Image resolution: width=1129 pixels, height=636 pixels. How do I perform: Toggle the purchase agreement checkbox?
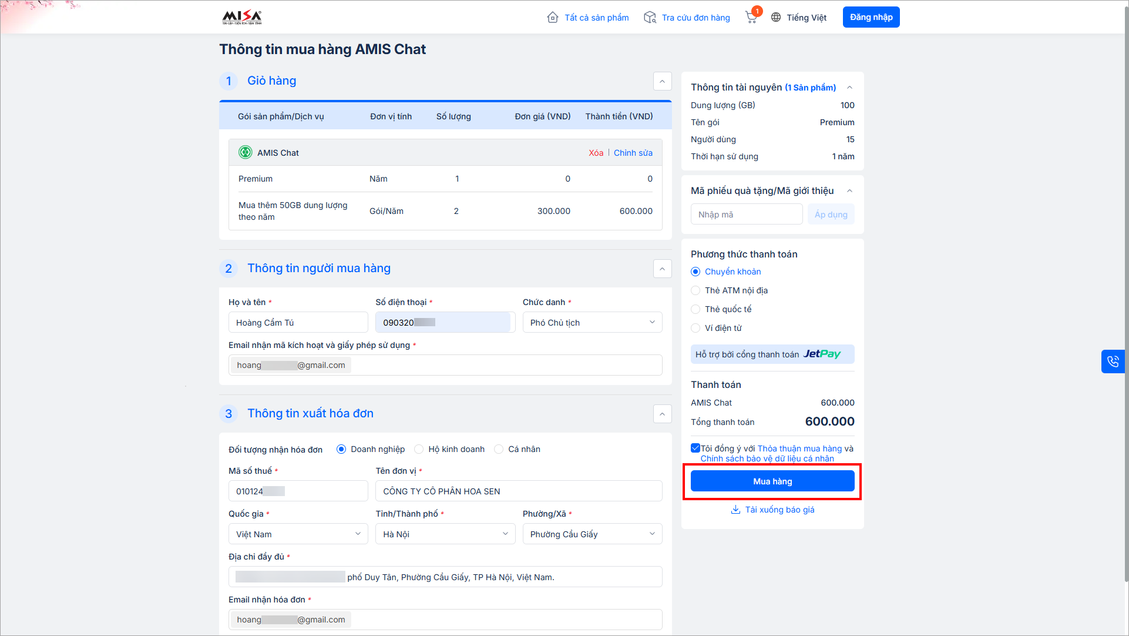(695, 448)
